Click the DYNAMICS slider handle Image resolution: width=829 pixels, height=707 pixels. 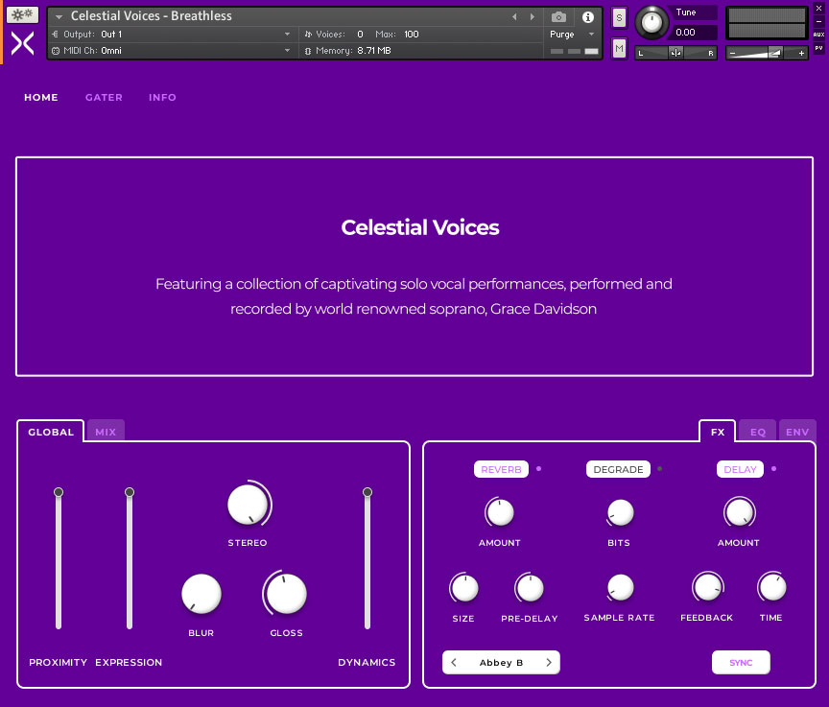(367, 492)
